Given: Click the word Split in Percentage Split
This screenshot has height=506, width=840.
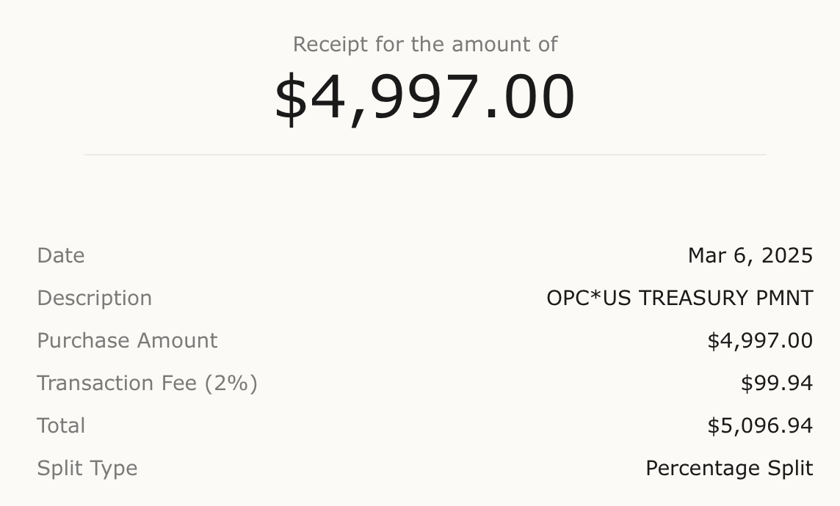Looking at the screenshot, I should coord(790,469).
